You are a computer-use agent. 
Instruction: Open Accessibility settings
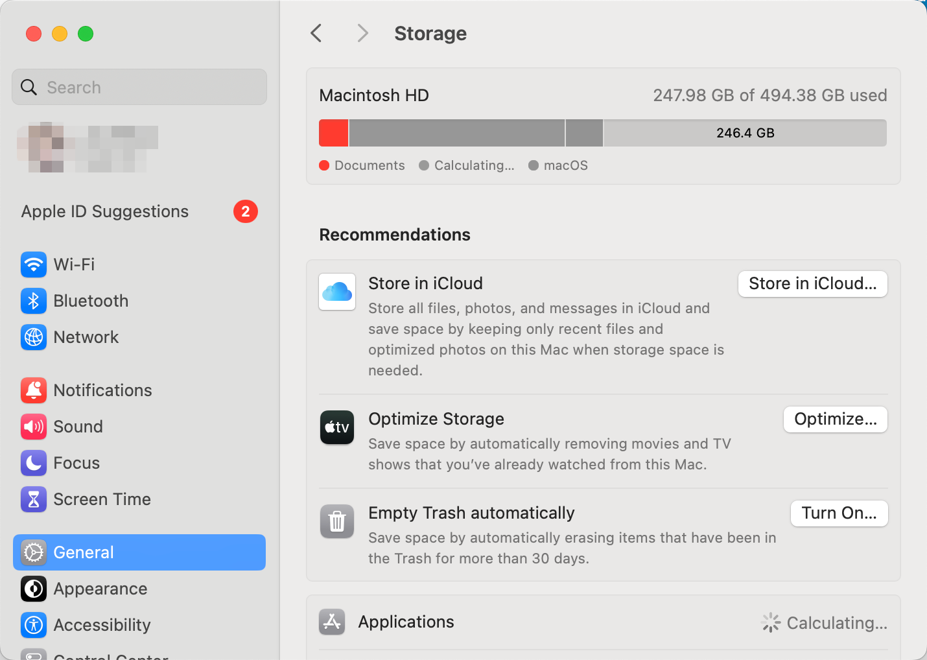(x=139, y=625)
